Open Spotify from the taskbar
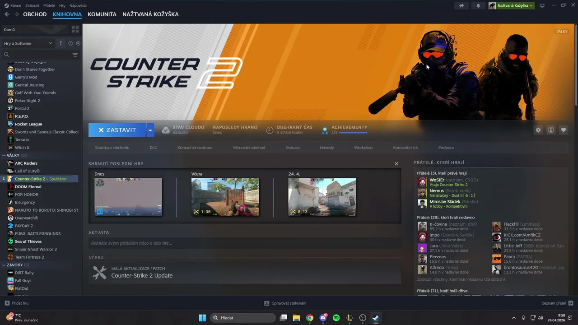The height and width of the screenshot is (325, 578). [x=336, y=318]
